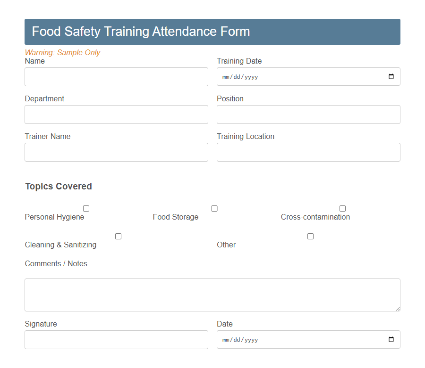
Task: Check the Personal Hygiene checkbox
Action: (x=86, y=208)
